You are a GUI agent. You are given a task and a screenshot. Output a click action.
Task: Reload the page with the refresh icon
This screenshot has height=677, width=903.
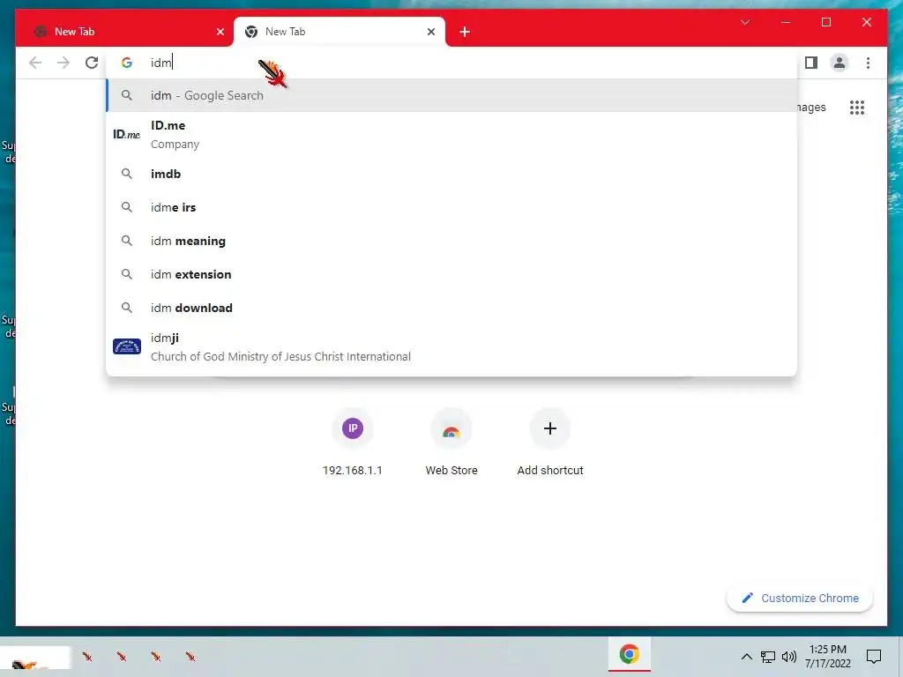tap(92, 63)
